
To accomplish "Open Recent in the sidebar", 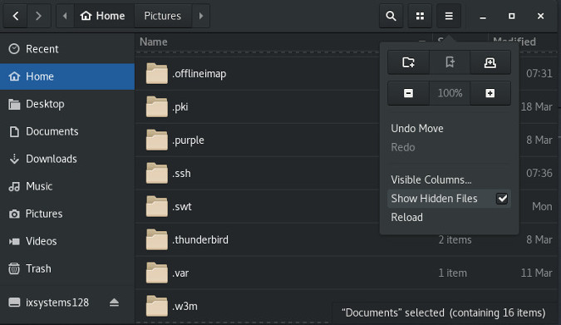I will tap(67, 49).
